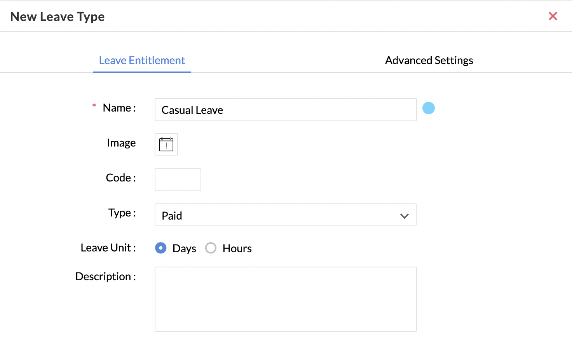Switch to the Leave Entitlement tab
Screen dimensions: 572x349
click(x=142, y=61)
